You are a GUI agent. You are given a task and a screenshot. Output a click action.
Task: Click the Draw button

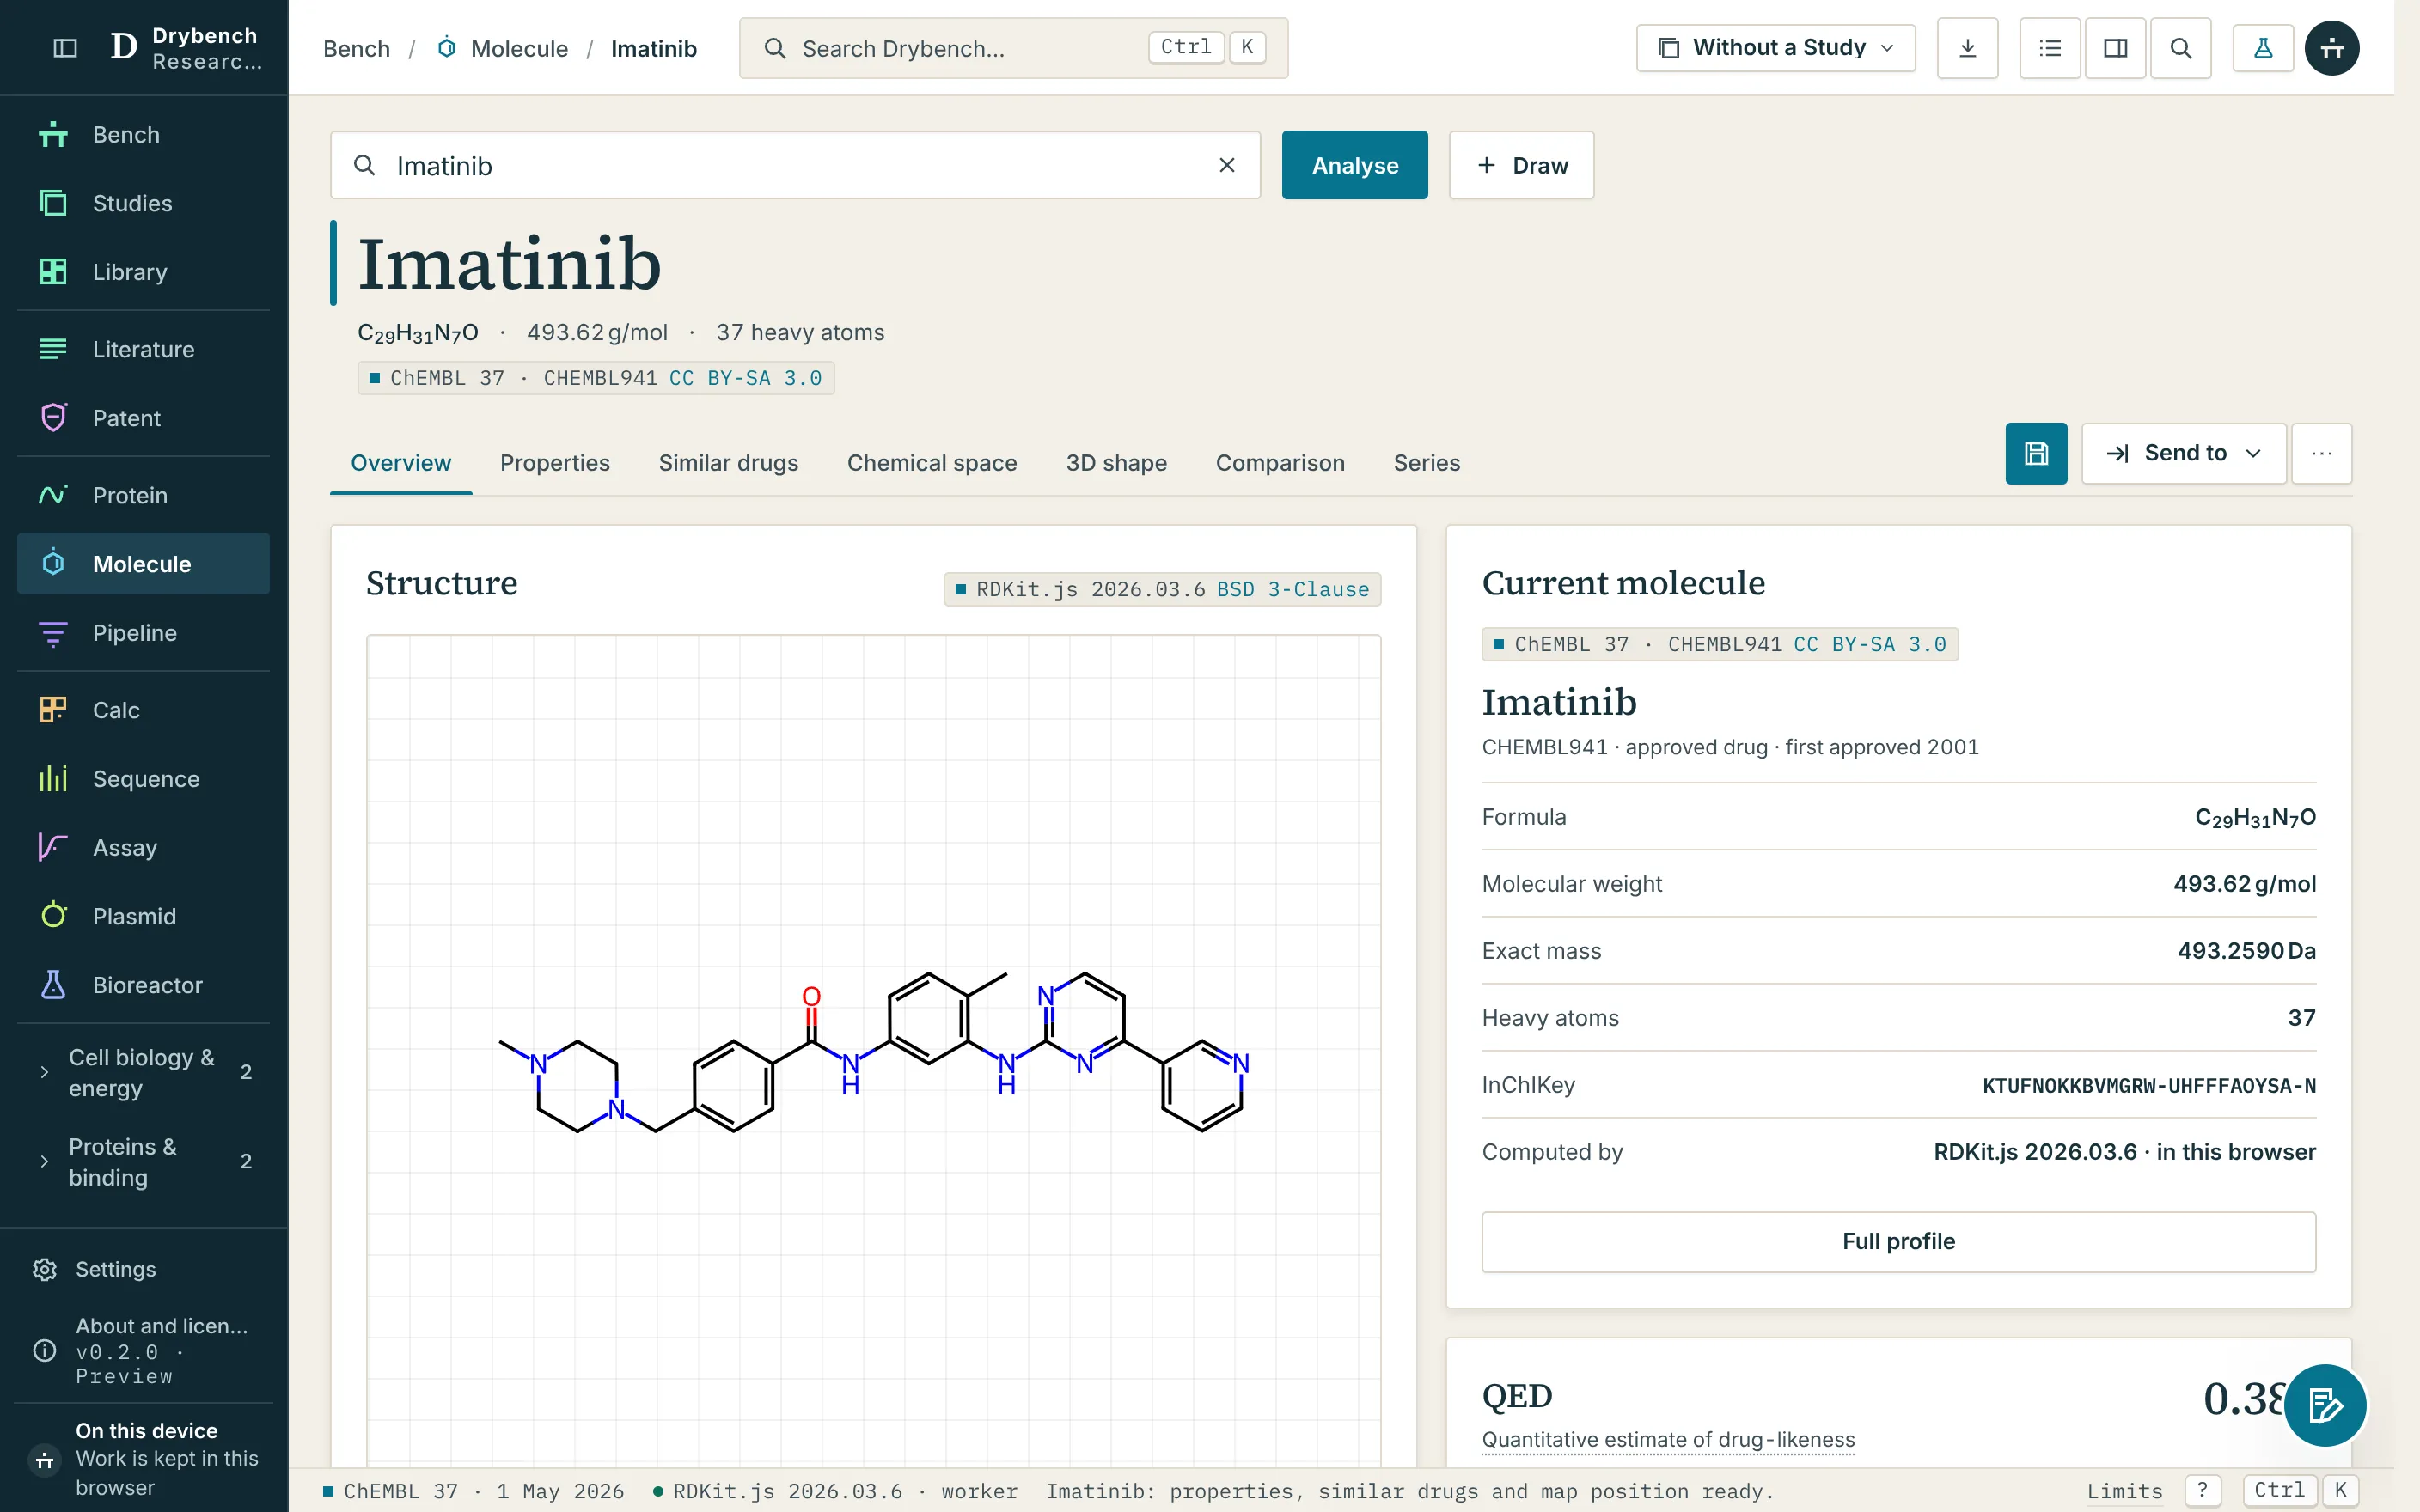click(1521, 165)
